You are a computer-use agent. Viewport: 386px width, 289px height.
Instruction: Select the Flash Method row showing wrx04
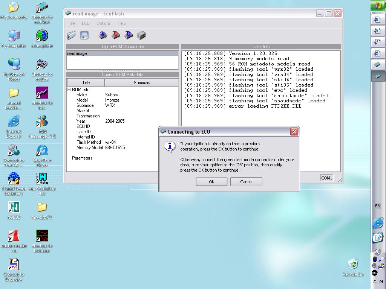(x=112, y=142)
